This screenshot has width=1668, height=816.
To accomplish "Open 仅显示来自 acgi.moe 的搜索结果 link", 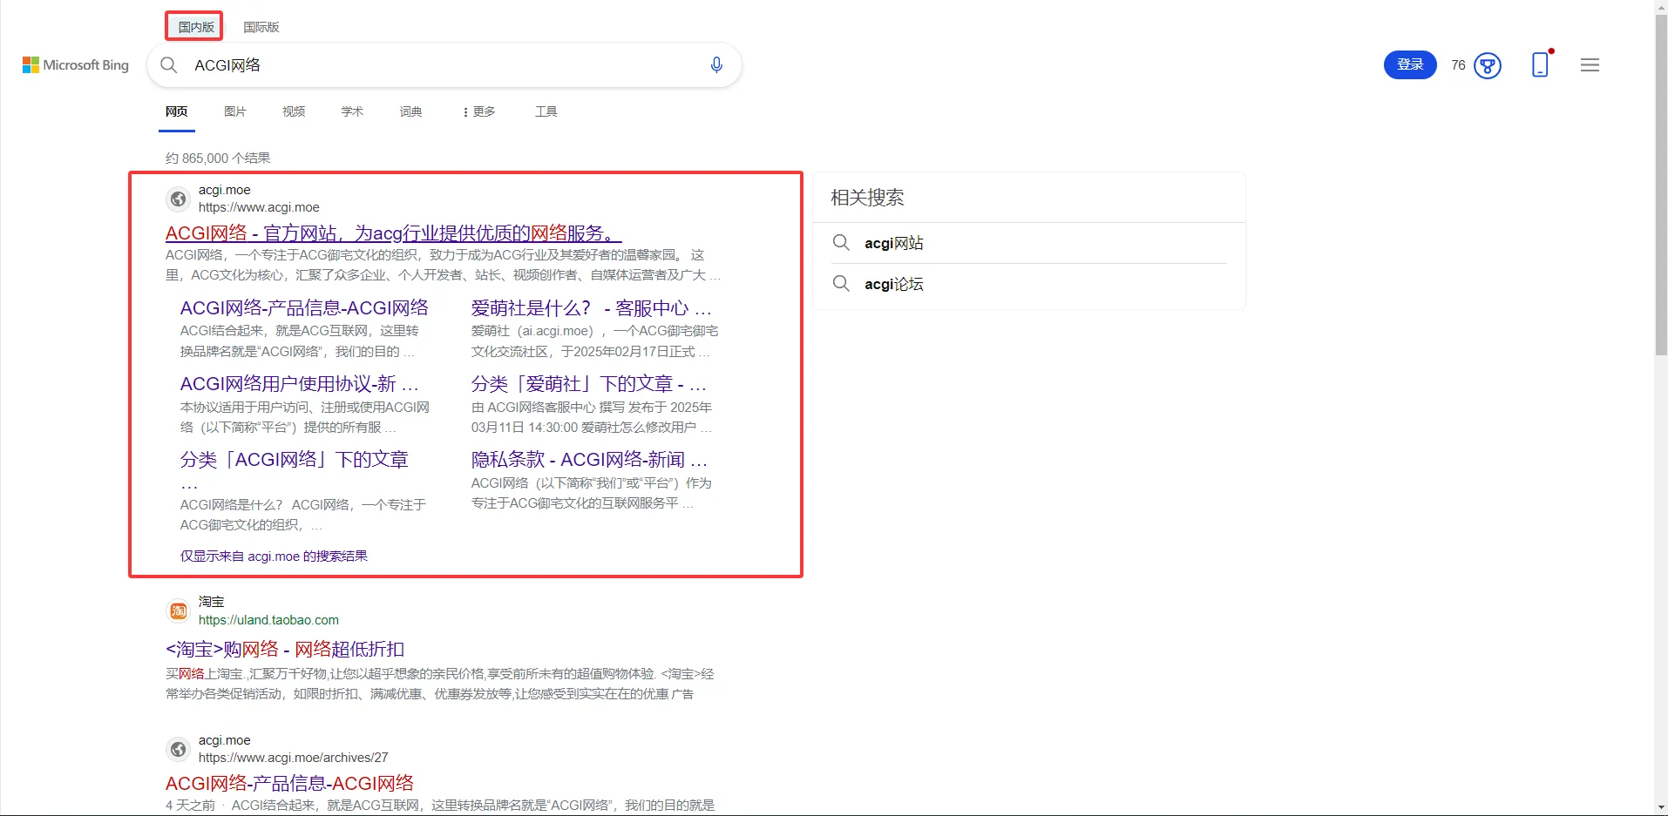I will click(274, 556).
